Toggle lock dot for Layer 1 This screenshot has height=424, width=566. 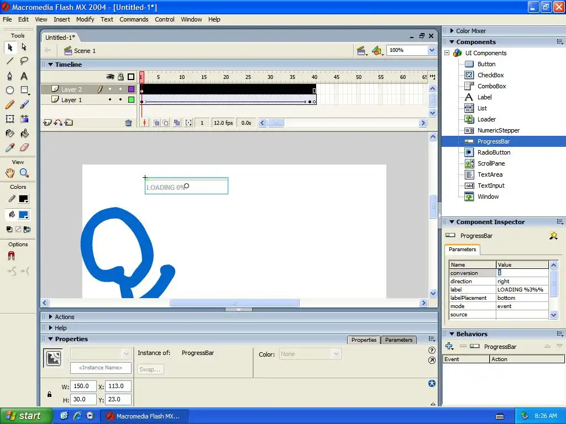tap(120, 99)
